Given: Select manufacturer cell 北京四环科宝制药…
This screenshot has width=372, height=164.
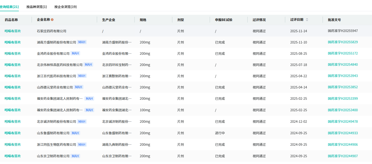Looking at the screenshot, I should (x=117, y=65).
